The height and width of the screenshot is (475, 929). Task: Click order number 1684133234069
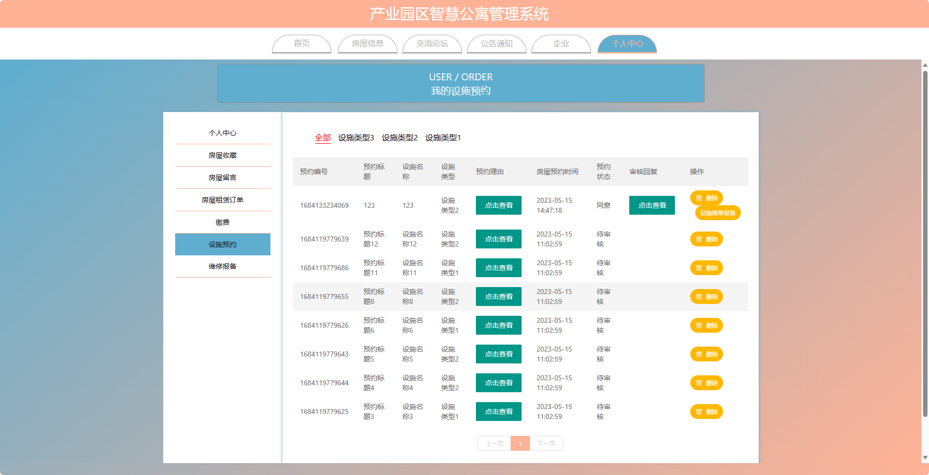point(324,205)
